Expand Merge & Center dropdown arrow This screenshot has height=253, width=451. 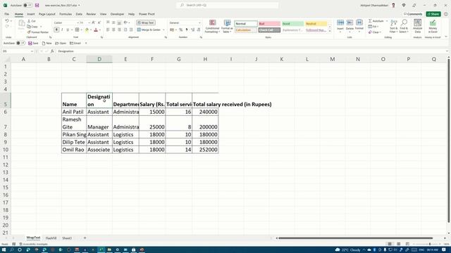coord(163,30)
